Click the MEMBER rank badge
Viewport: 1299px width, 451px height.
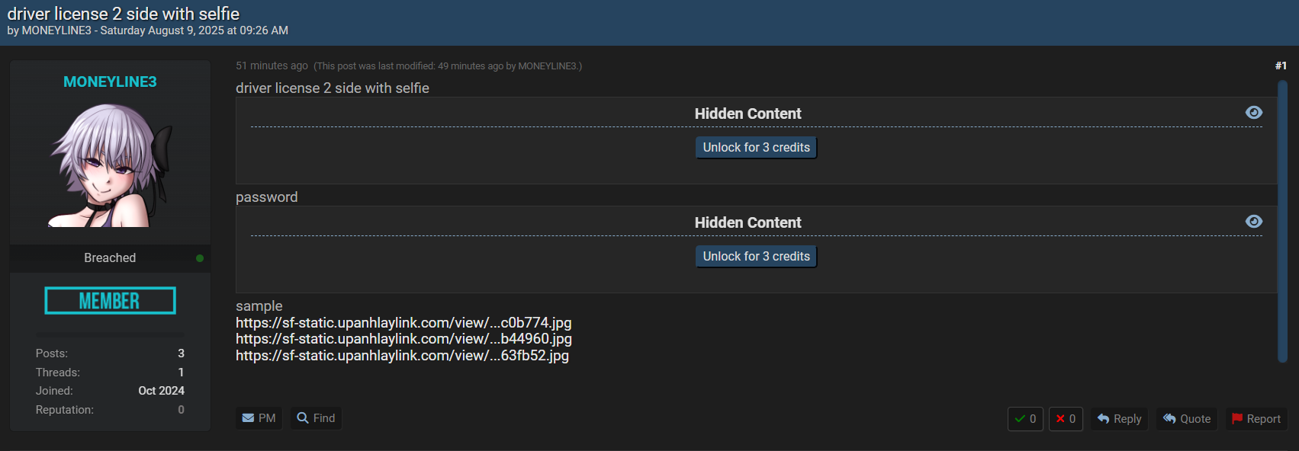click(x=110, y=301)
